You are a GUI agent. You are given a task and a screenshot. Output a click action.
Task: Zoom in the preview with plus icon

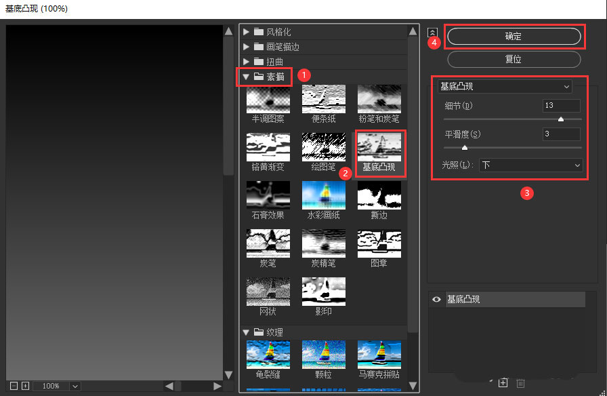tap(26, 386)
